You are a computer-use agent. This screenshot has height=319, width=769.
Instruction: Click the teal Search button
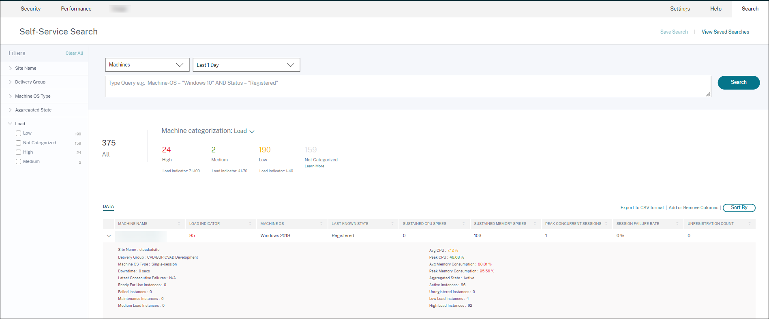[x=738, y=82]
